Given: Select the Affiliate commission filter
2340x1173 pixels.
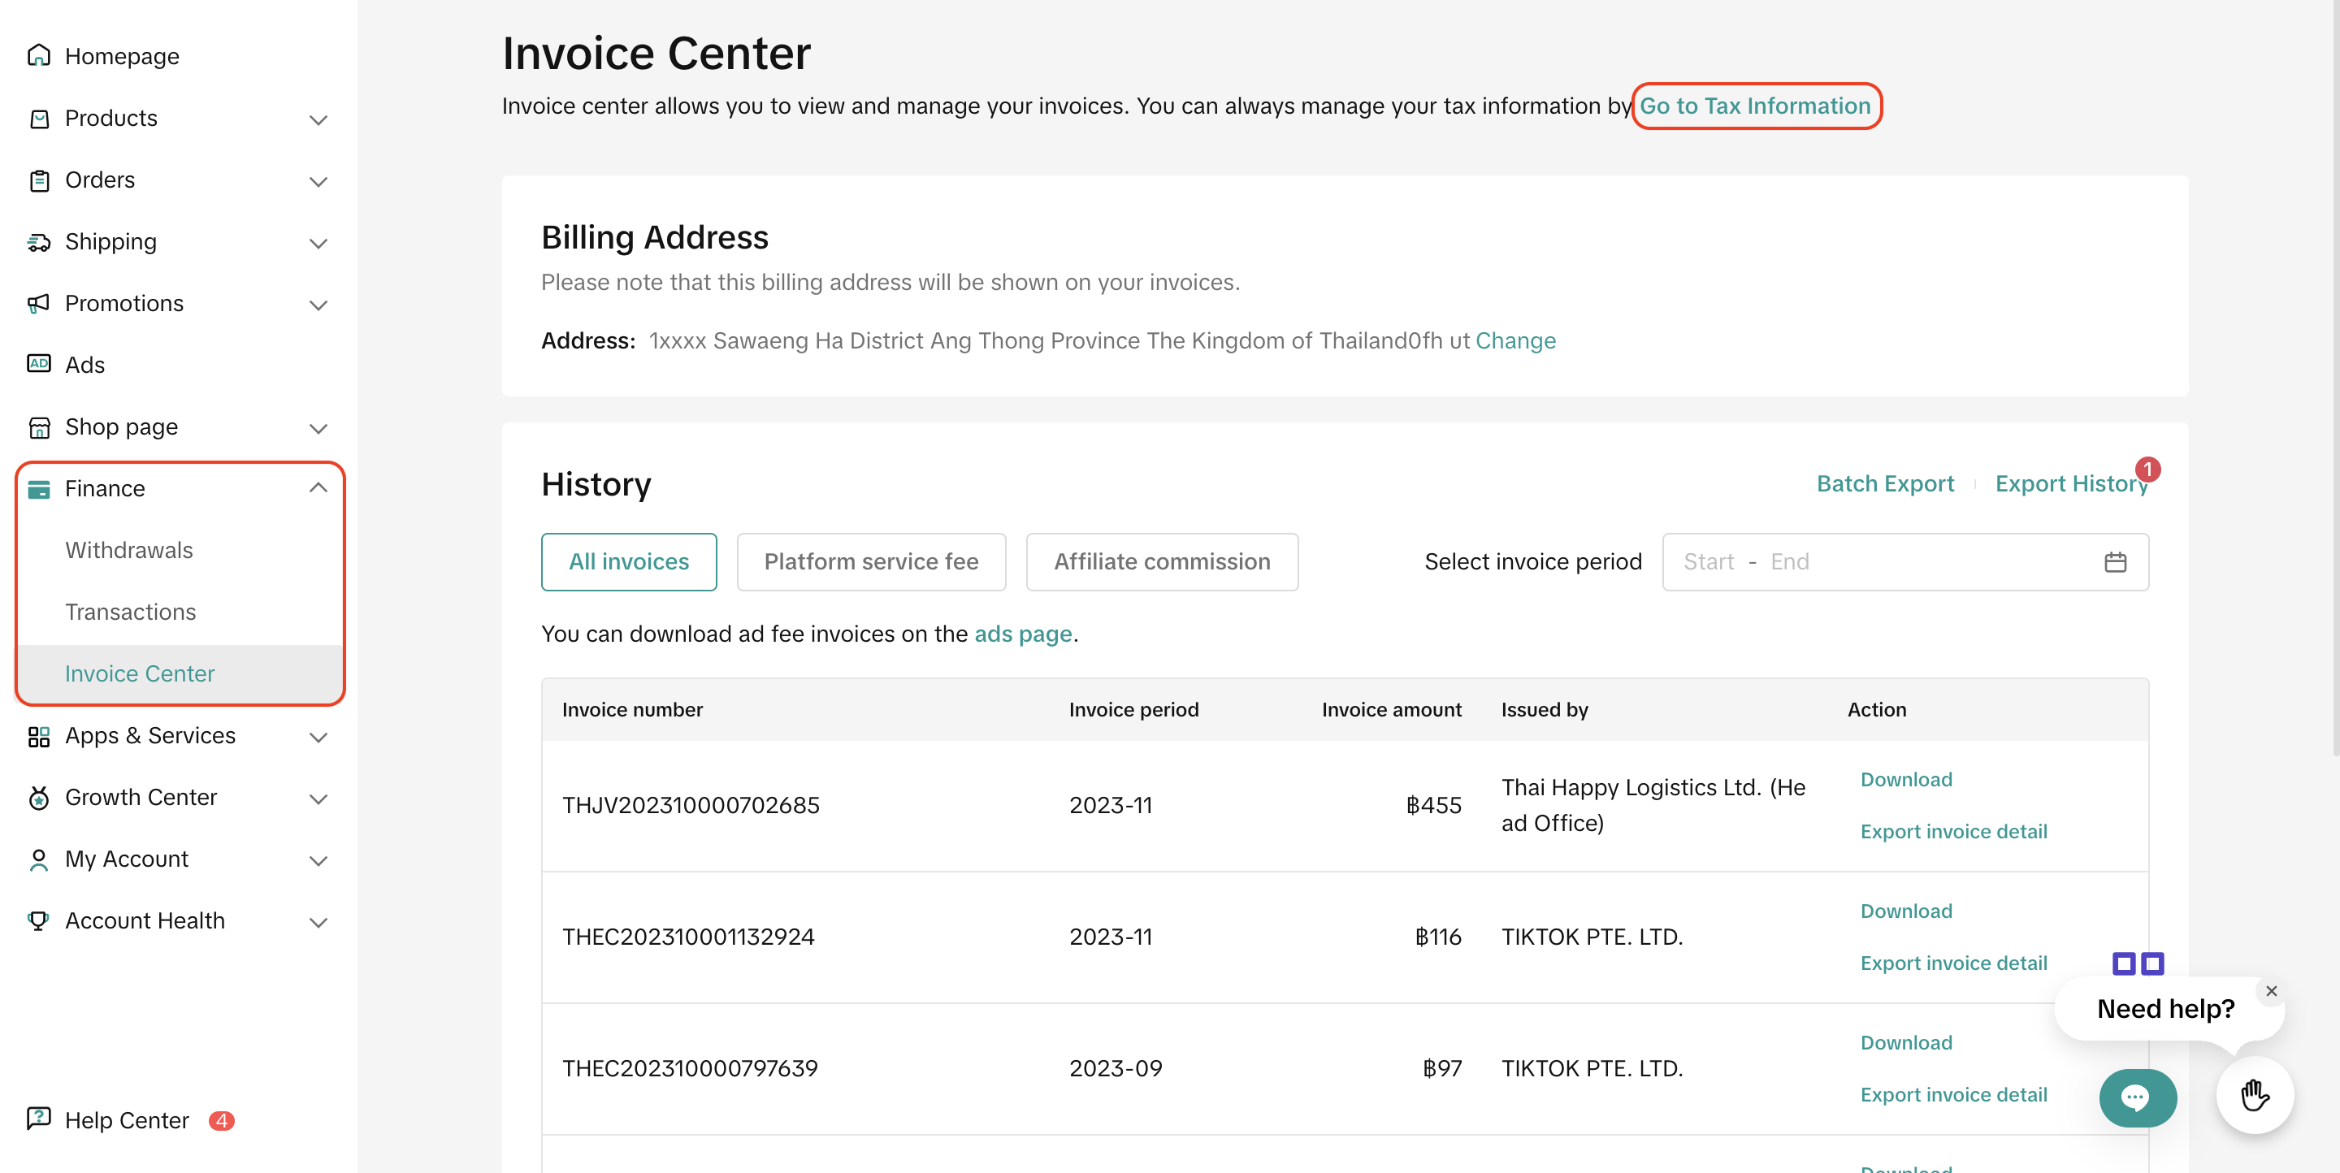Looking at the screenshot, I should (1161, 562).
